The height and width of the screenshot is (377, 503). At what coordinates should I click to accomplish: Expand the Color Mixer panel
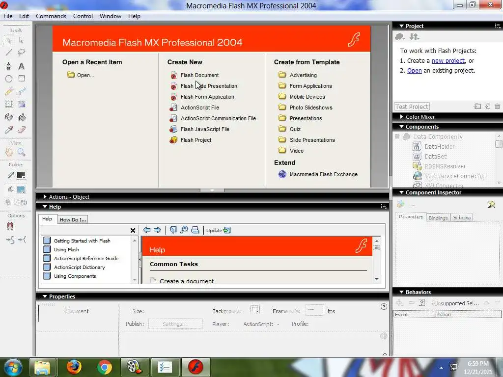click(x=401, y=117)
